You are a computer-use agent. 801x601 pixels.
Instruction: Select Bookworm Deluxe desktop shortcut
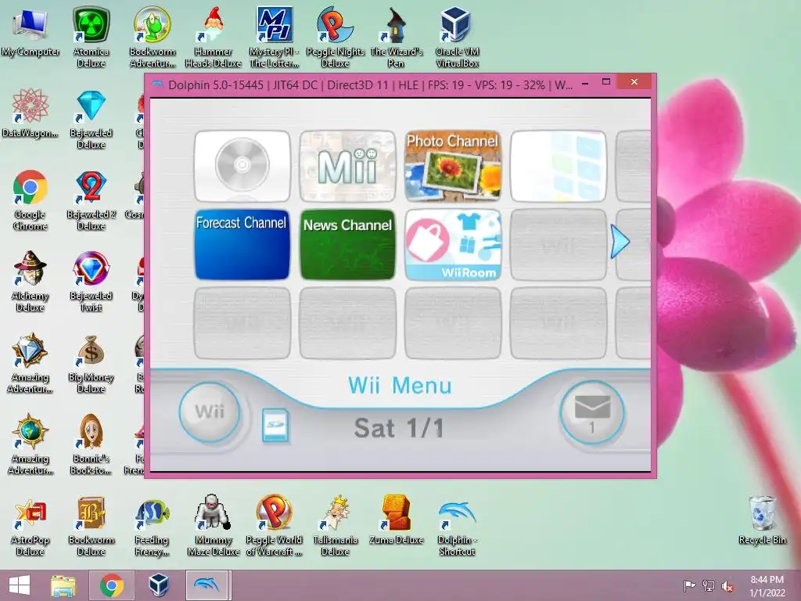click(x=91, y=526)
